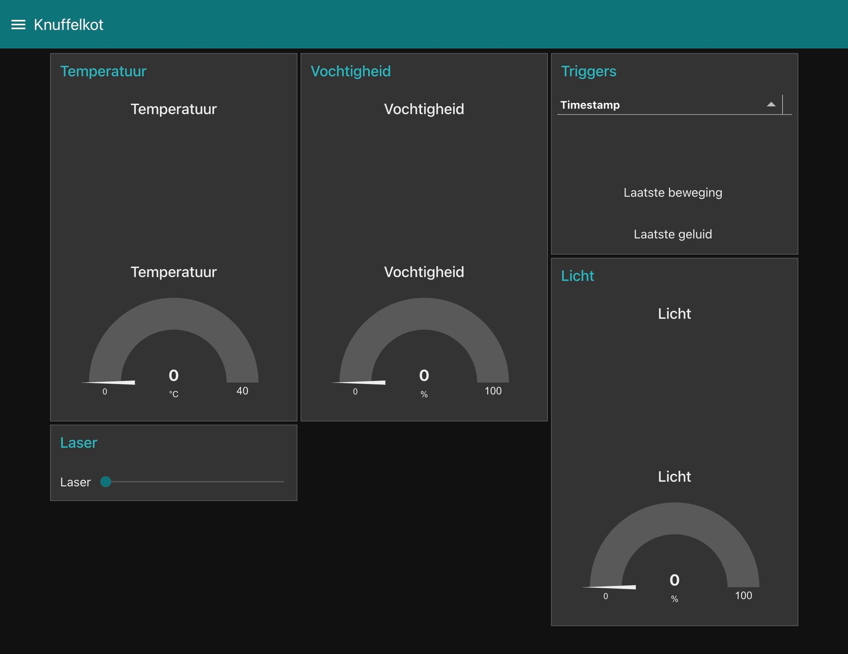
Task: Click the Timestamp sort arrow
Action: (771, 105)
